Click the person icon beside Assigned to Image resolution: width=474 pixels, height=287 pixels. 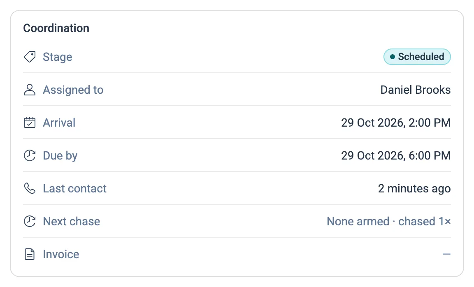click(30, 90)
